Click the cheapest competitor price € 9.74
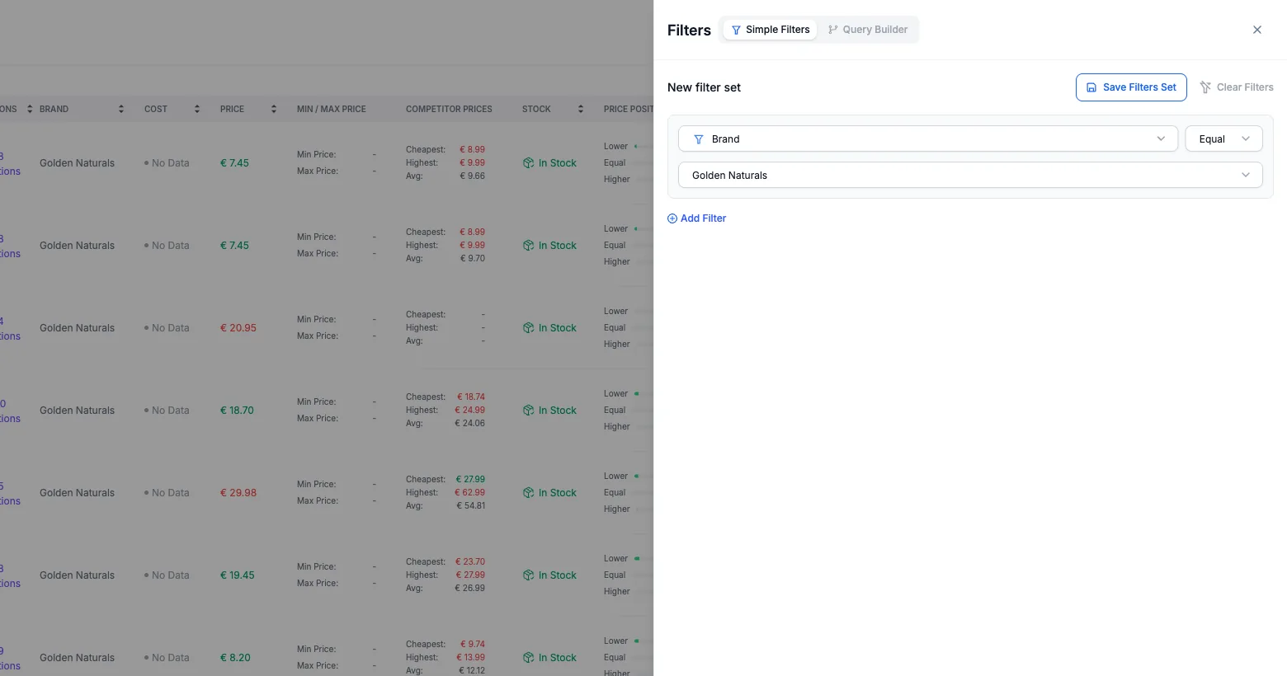 tap(473, 645)
